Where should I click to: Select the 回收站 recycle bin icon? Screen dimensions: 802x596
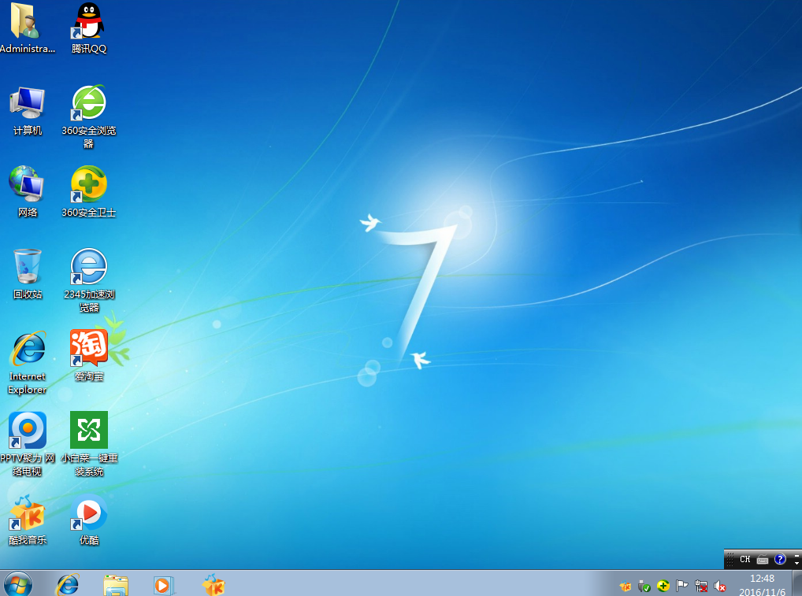[x=28, y=274]
